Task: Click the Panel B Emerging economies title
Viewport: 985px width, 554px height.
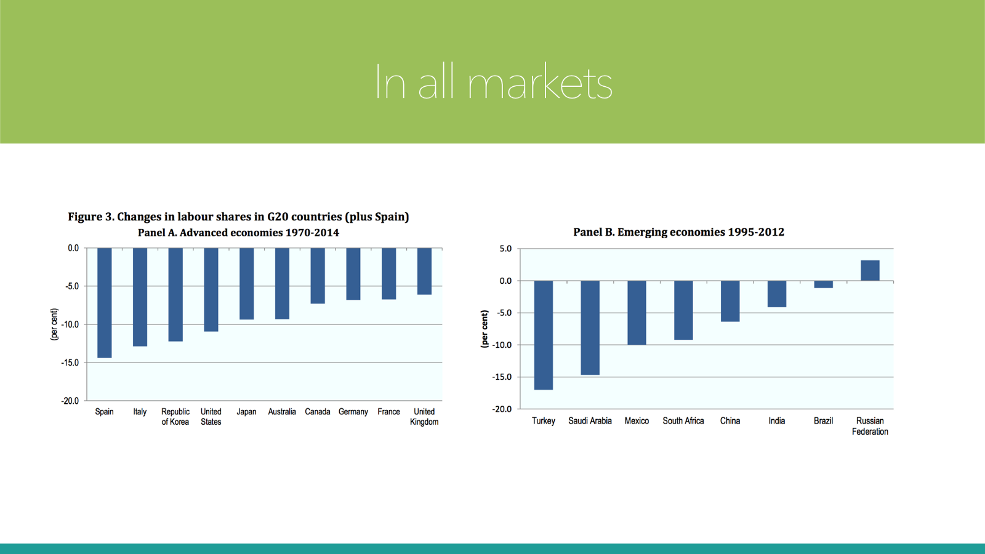Action: click(678, 232)
